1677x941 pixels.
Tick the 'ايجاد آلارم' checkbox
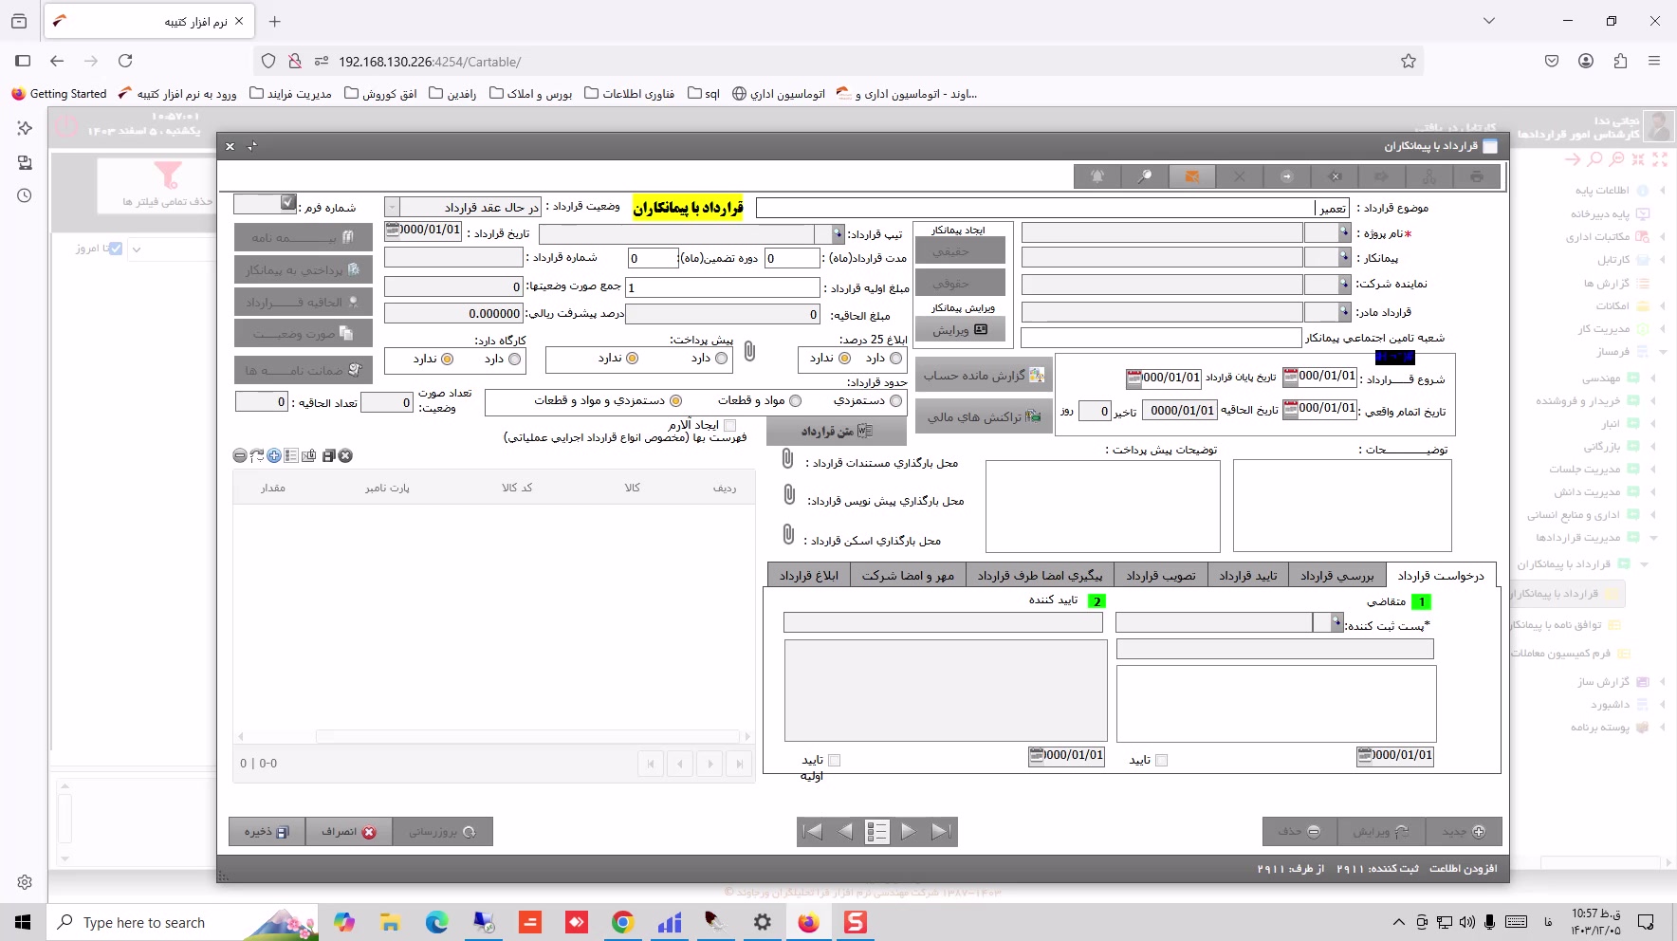(729, 426)
